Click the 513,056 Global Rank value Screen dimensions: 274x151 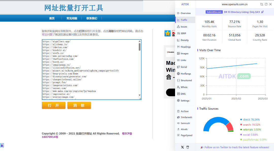235,35
